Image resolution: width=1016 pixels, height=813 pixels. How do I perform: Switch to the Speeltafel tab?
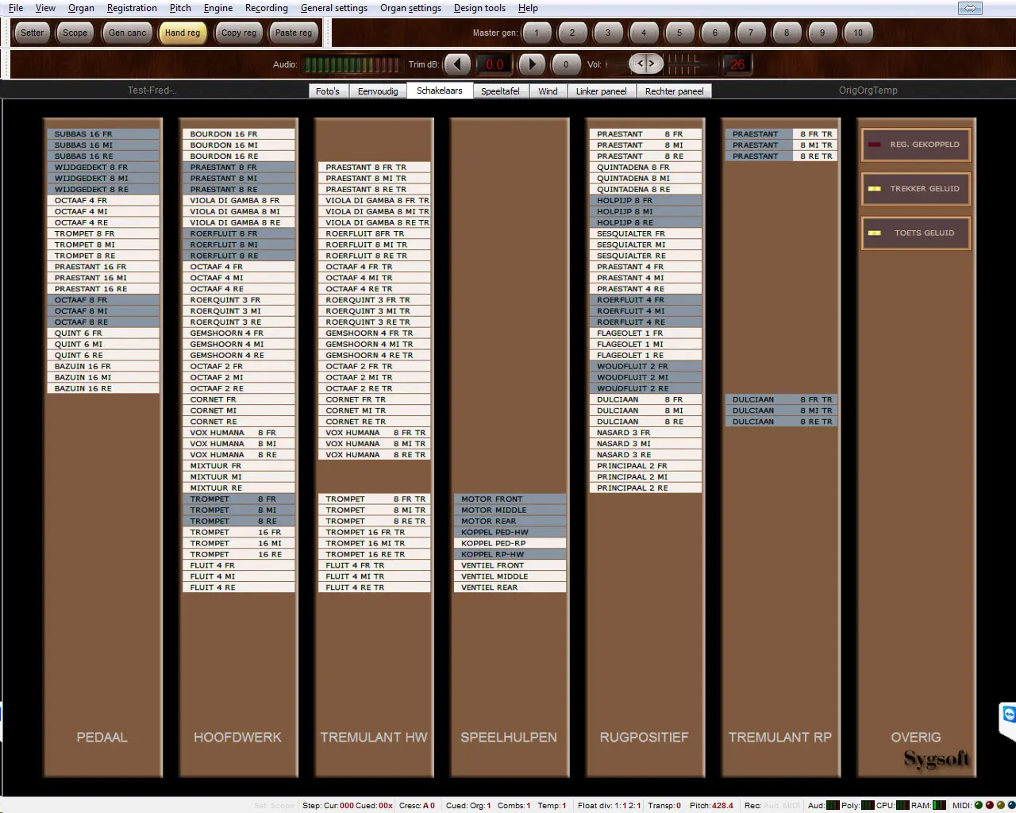click(500, 91)
